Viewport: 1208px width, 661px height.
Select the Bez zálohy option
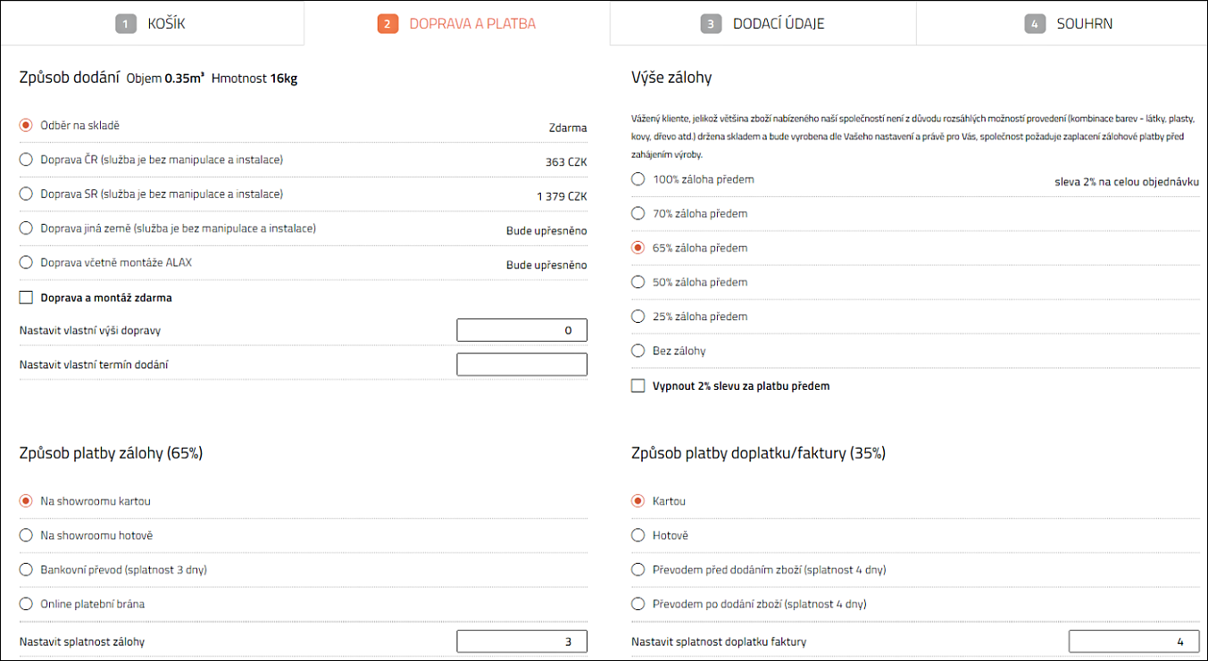[637, 351]
